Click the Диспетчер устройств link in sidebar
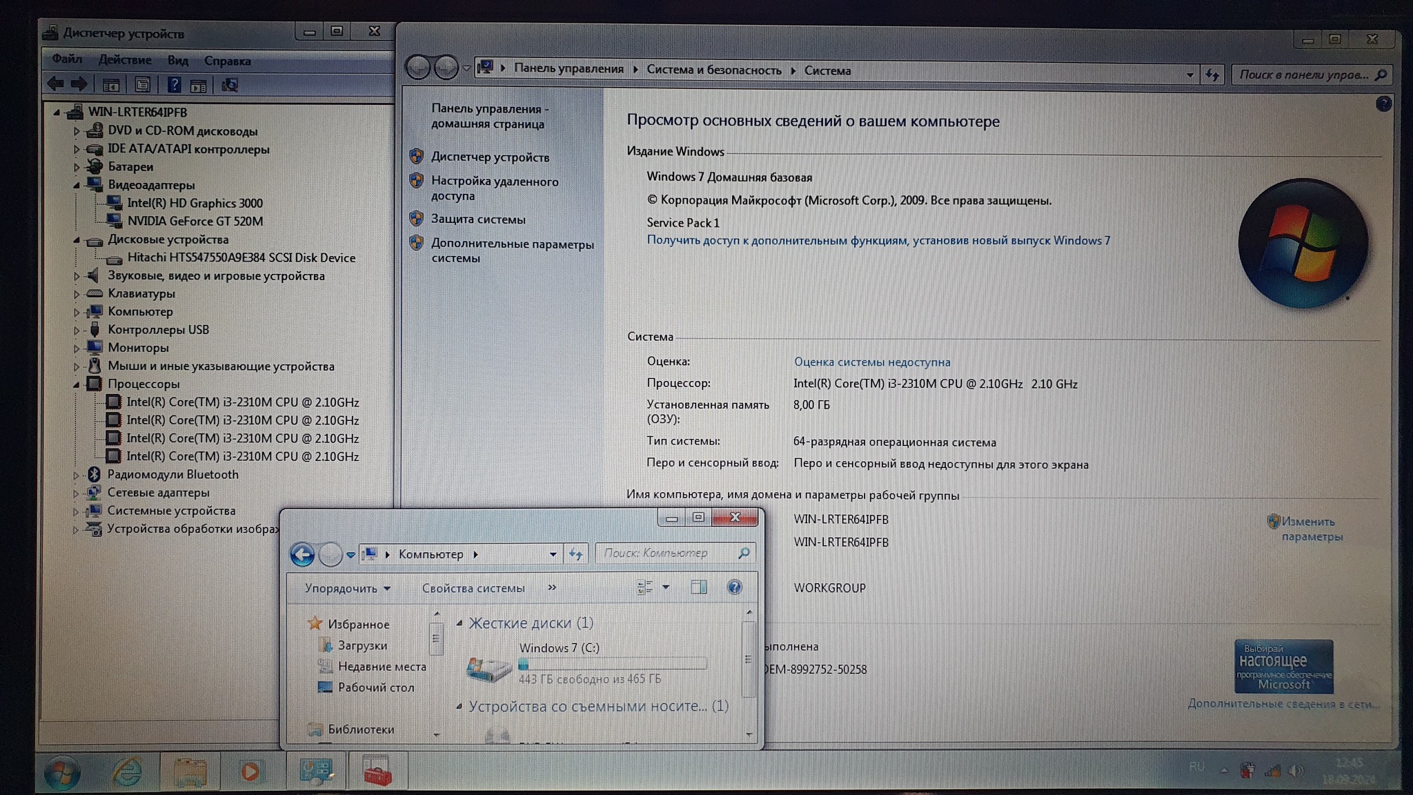Screen dimensions: 1413x795 (490, 157)
